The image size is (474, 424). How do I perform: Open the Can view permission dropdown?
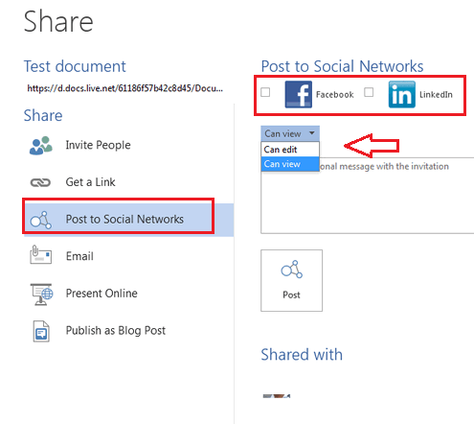coord(290,133)
